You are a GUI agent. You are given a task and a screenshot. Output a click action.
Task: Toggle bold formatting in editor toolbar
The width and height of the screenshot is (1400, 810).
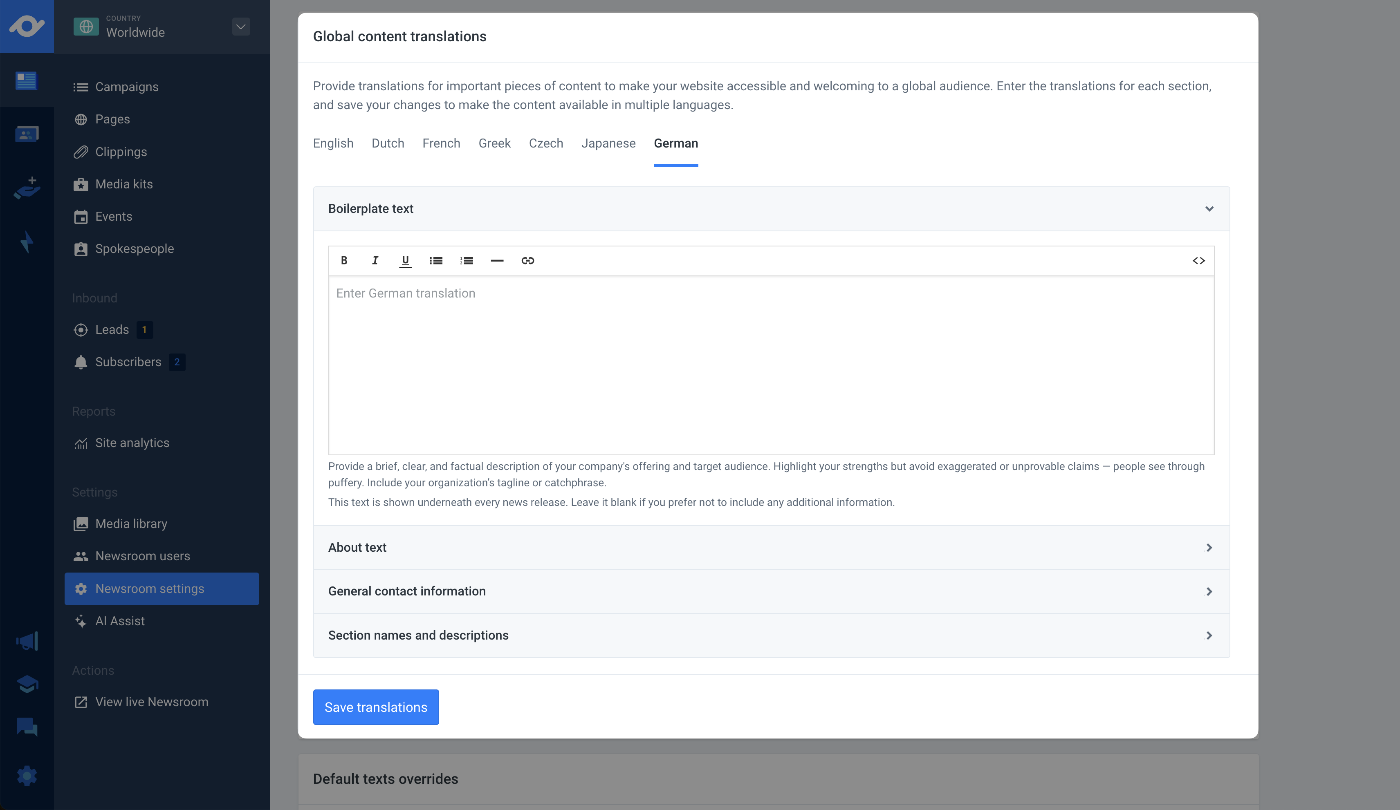click(344, 260)
